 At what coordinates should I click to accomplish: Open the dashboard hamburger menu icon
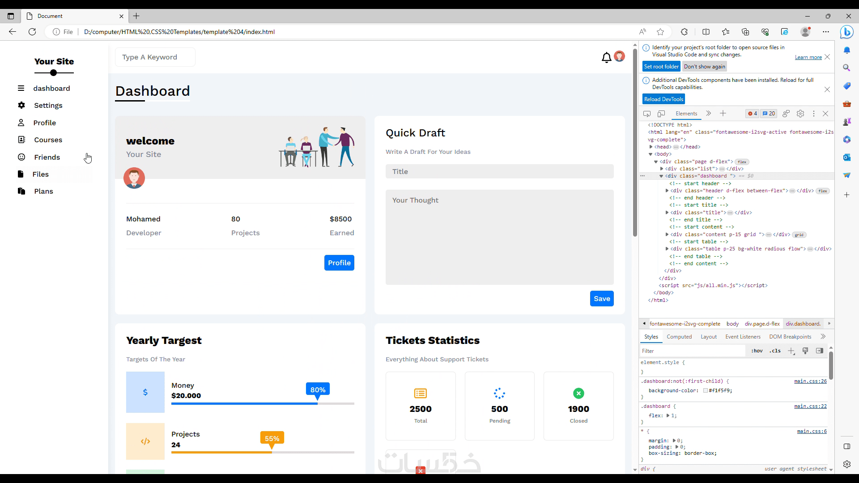[x=21, y=88]
